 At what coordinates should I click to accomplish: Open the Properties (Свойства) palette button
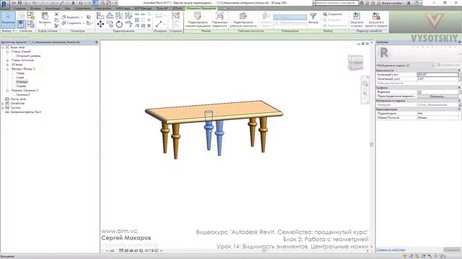tap(21, 24)
